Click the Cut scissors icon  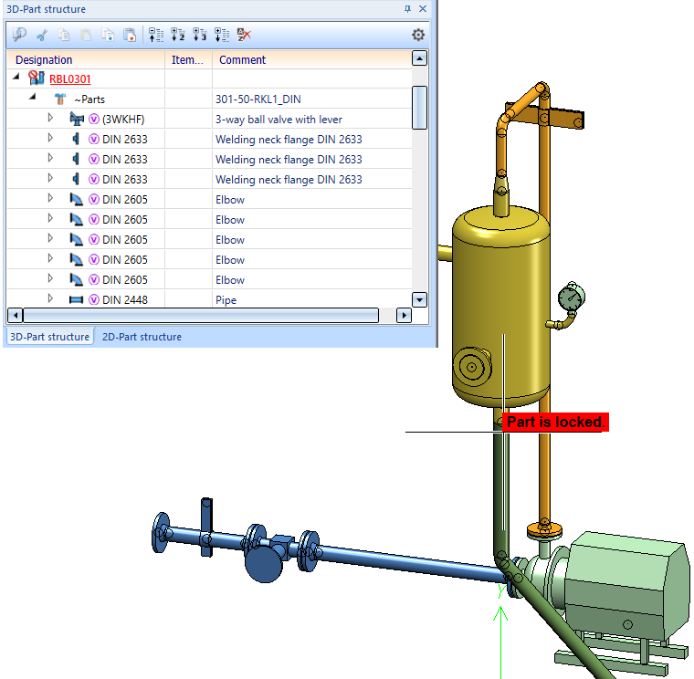(x=42, y=35)
